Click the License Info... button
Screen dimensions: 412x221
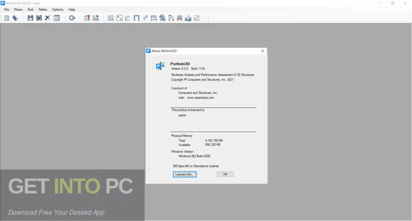pos(185,174)
